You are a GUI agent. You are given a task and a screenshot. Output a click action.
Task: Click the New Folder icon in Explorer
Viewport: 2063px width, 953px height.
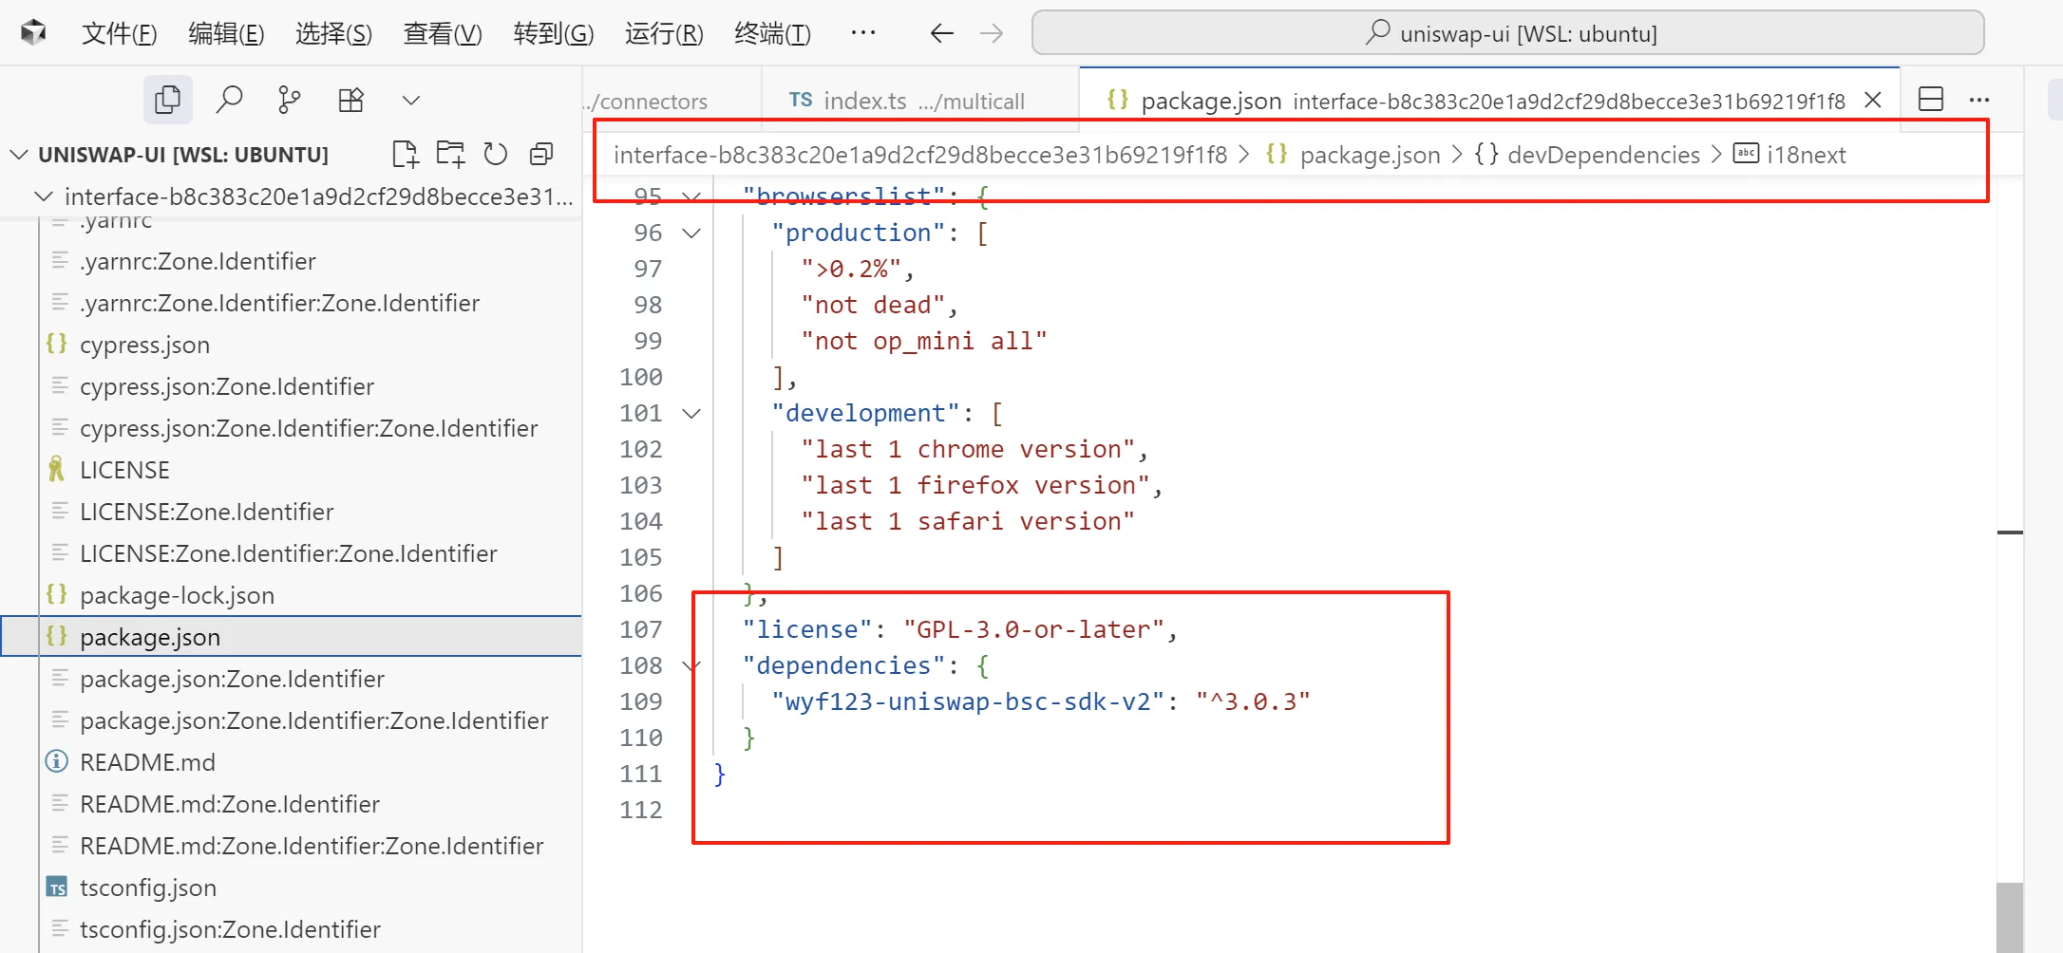tap(450, 154)
